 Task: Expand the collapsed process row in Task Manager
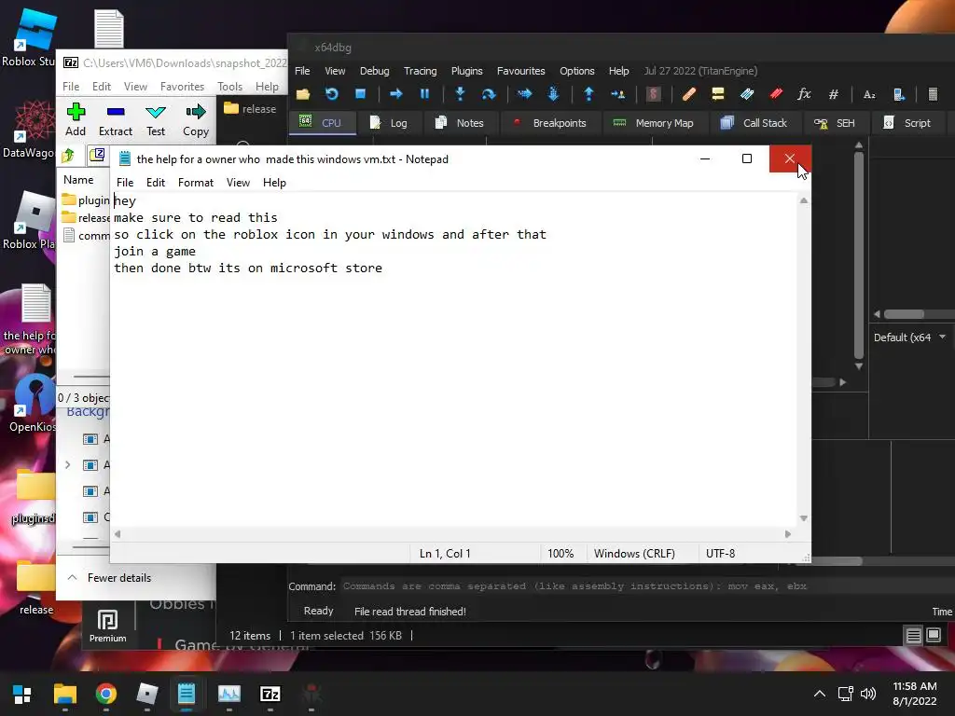point(67,465)
